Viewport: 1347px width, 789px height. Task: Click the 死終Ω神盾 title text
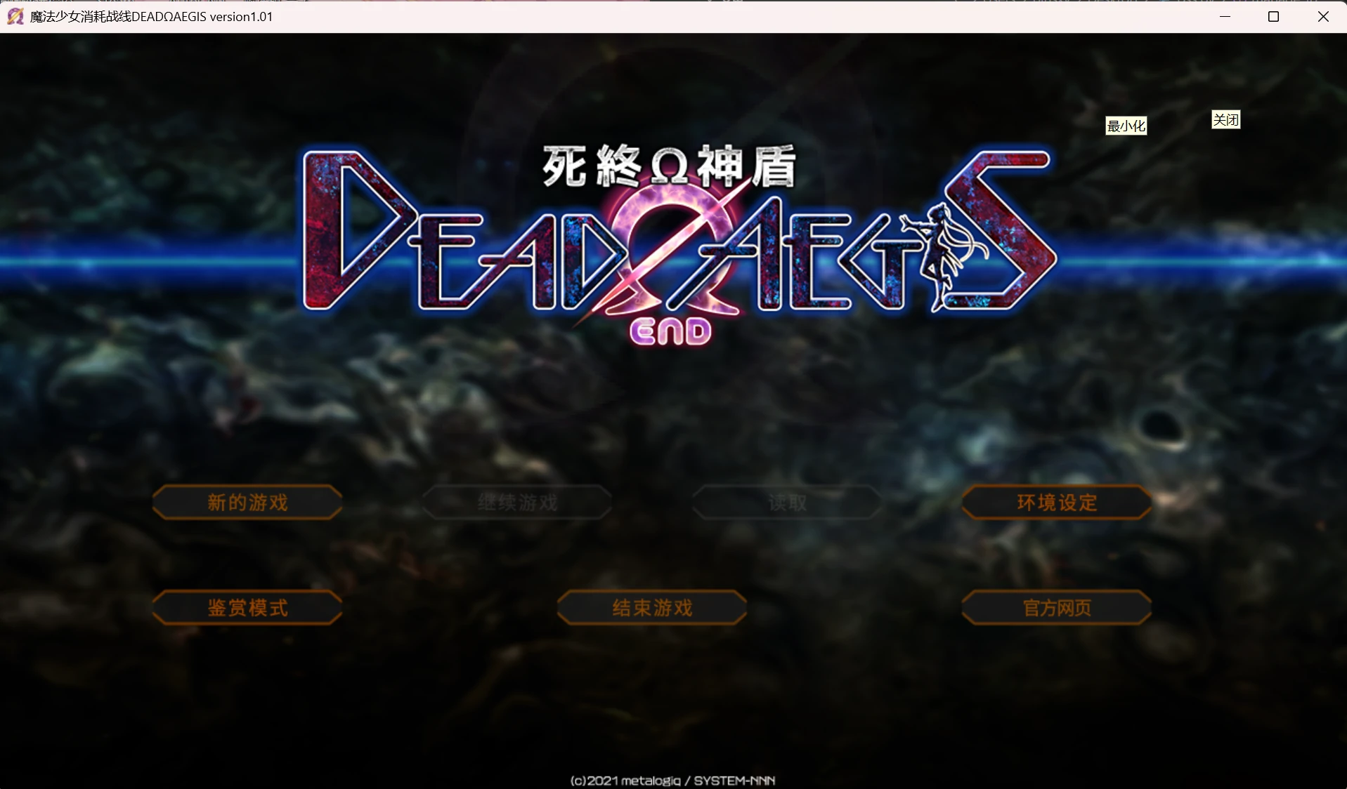(x=669, y=167)
